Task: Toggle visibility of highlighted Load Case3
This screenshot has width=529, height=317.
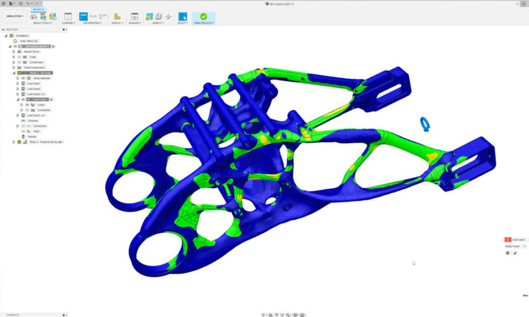Action: (x=23, y=99)
